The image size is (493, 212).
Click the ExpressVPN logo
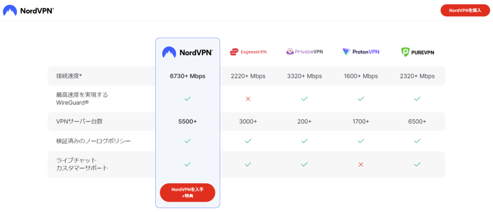(x=248, y=52)
